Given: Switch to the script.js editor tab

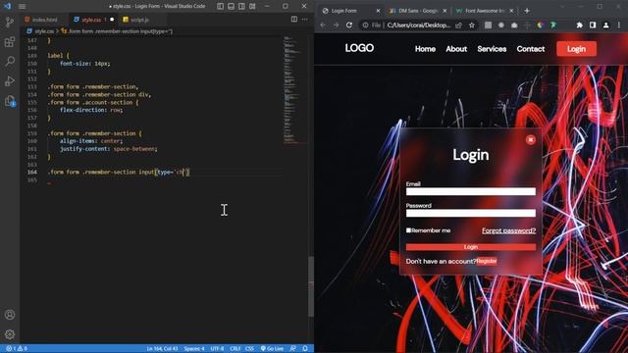Looking at the screenshot, I should [140, 20].
